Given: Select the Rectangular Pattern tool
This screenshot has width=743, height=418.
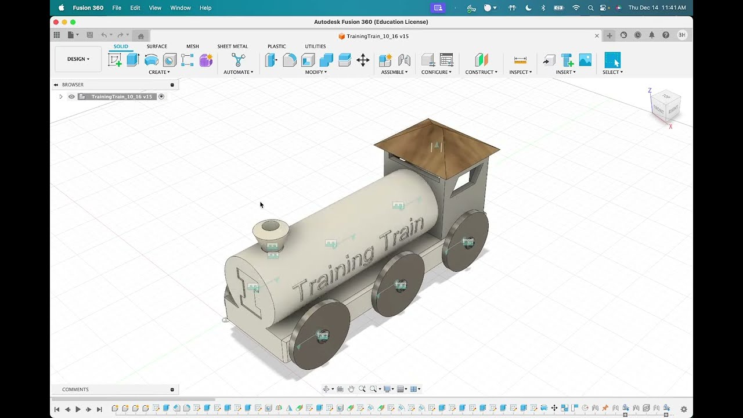Looking at the screenshot, I should pos(187,60).
